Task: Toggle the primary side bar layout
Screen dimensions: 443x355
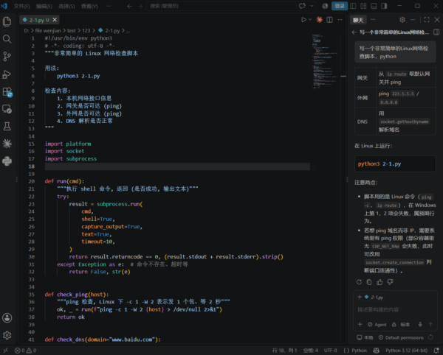Action: 353,6
